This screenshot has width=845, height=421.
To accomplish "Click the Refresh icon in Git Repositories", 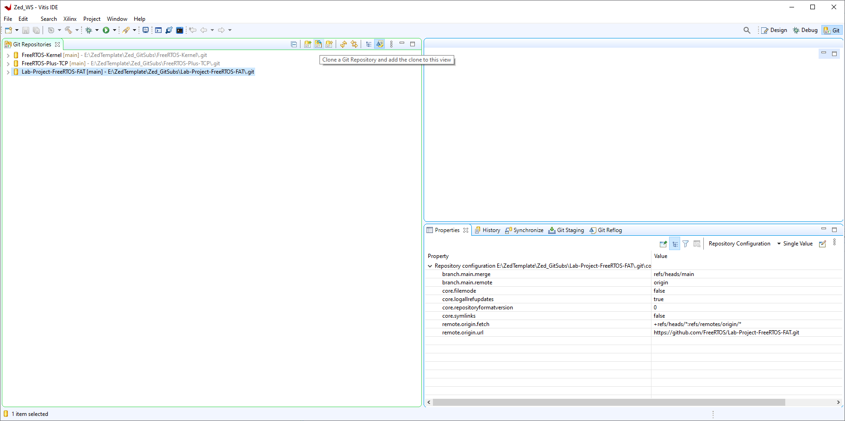I will click(x=343, y=44).
